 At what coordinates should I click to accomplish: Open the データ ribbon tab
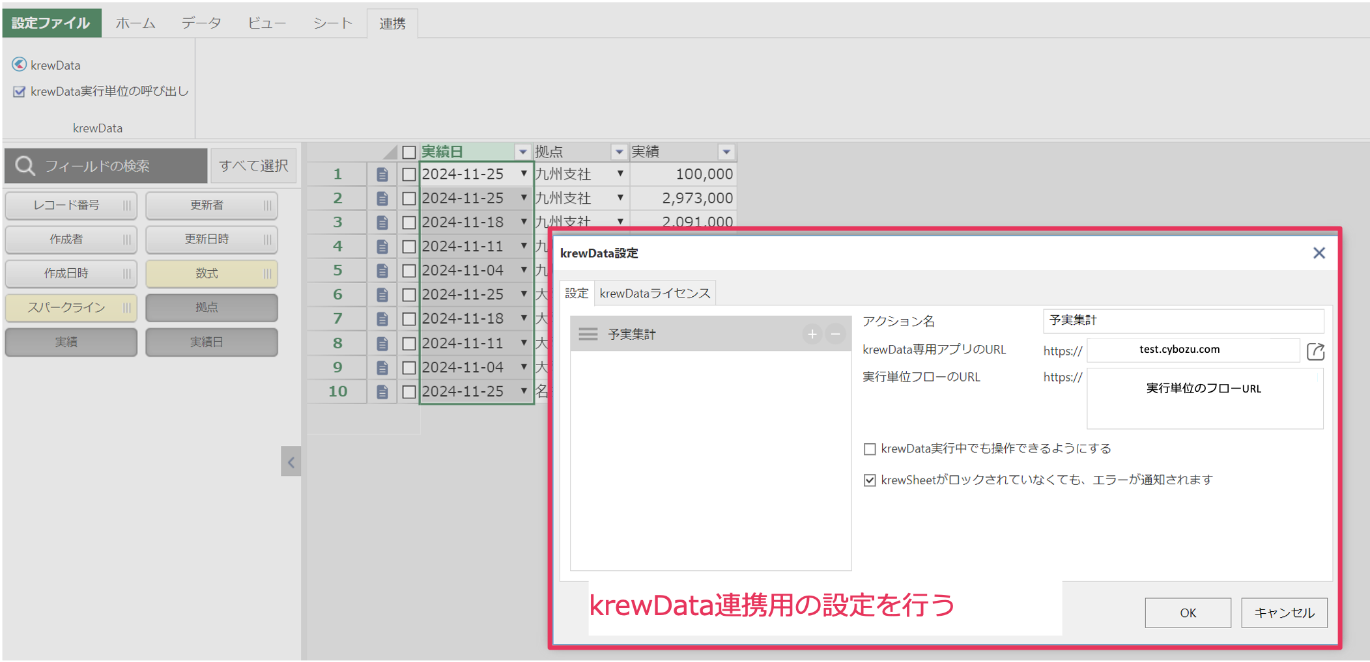[x=201, y=23]
